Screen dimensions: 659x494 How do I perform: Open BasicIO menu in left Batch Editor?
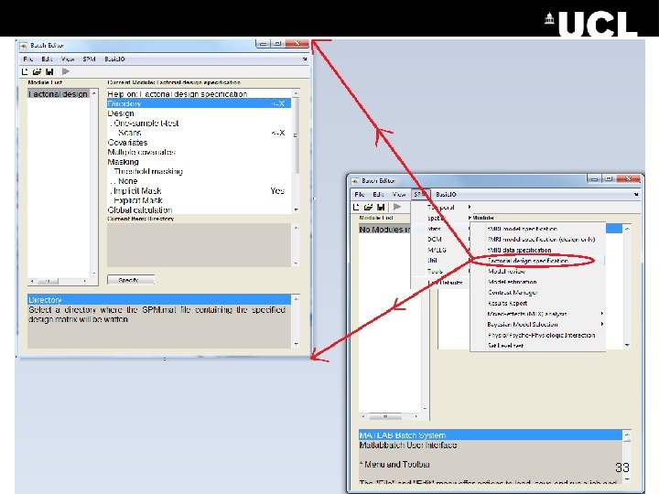pyautogui.click(x=114, y=59)
